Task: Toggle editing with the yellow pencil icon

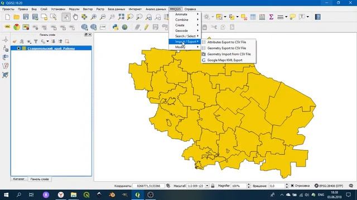Action: pyautogui.click(x=146, y=27)
